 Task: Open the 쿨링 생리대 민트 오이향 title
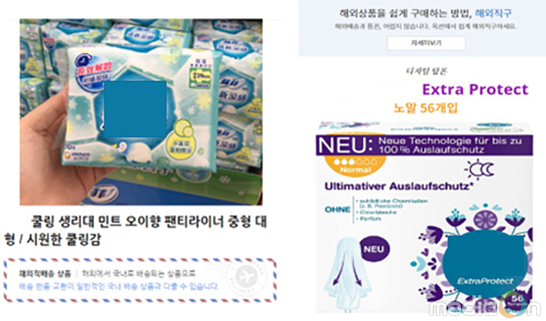[x=136, y=230]
